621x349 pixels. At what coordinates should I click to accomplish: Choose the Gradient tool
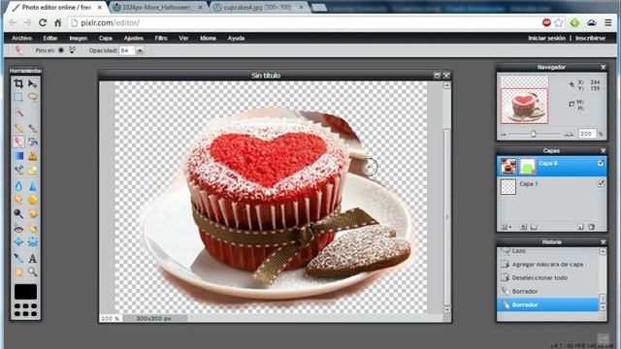coord(18,156)
